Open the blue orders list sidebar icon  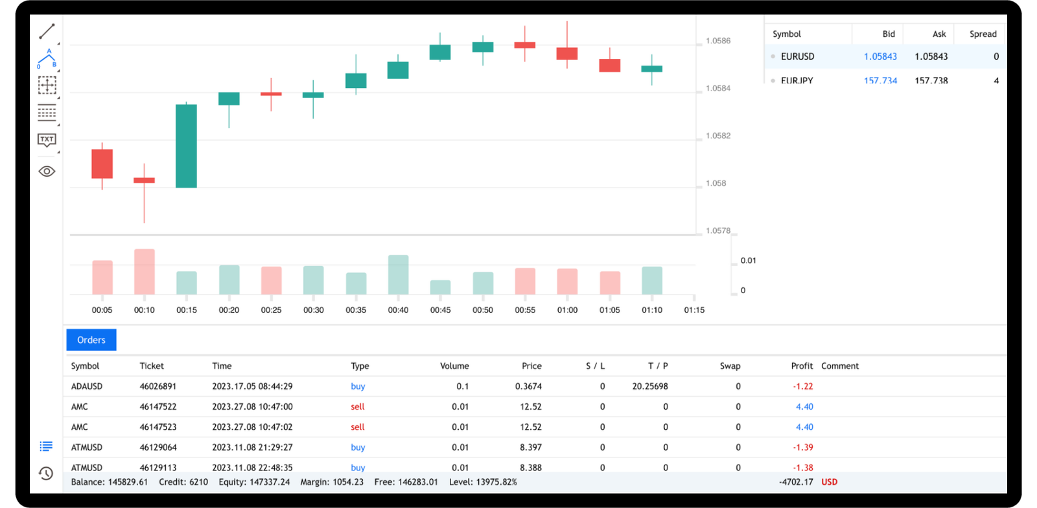point(46,446)
